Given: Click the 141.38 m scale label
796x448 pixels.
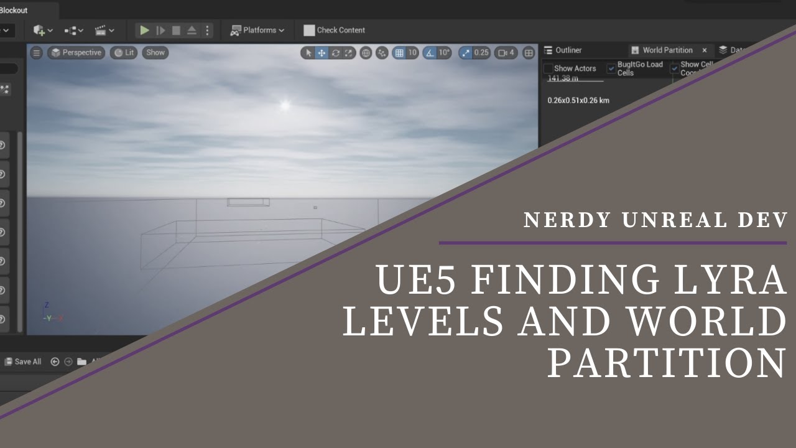Looking at the screenshot, I should pos(563,78).
